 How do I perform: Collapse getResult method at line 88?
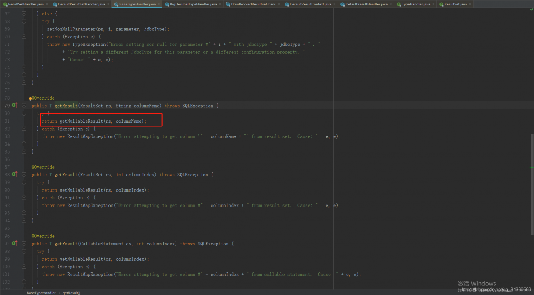tap(24, 174)
